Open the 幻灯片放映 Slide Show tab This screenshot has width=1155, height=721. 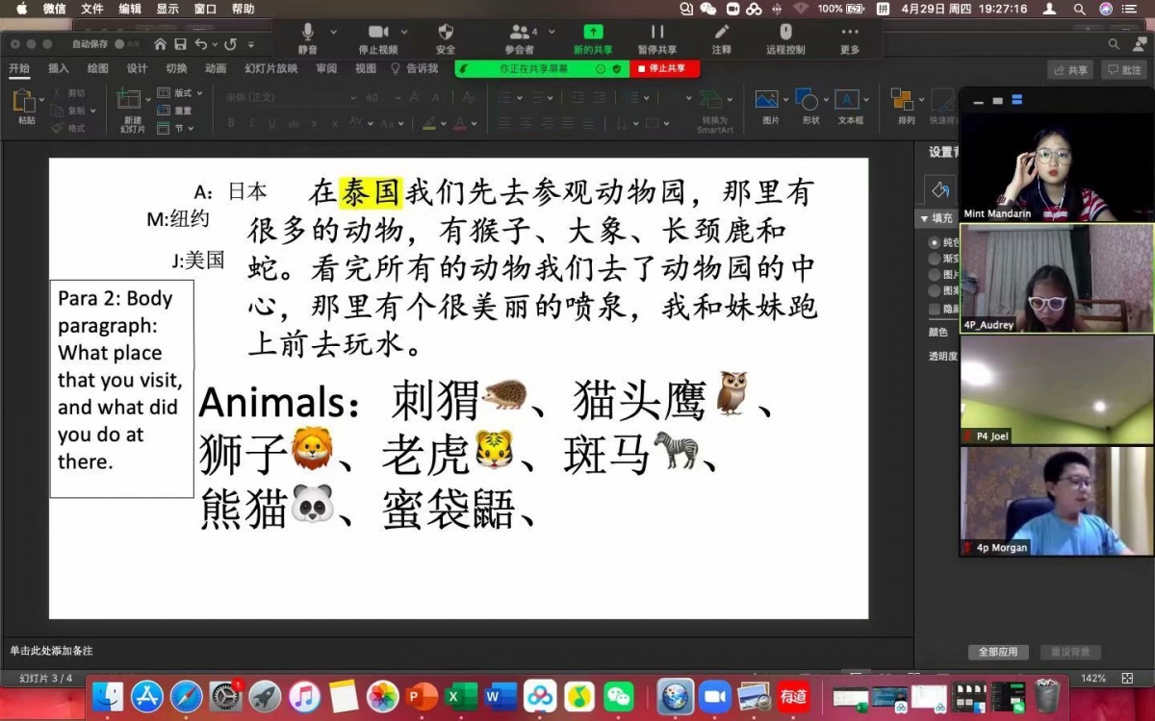click(270, 69)
